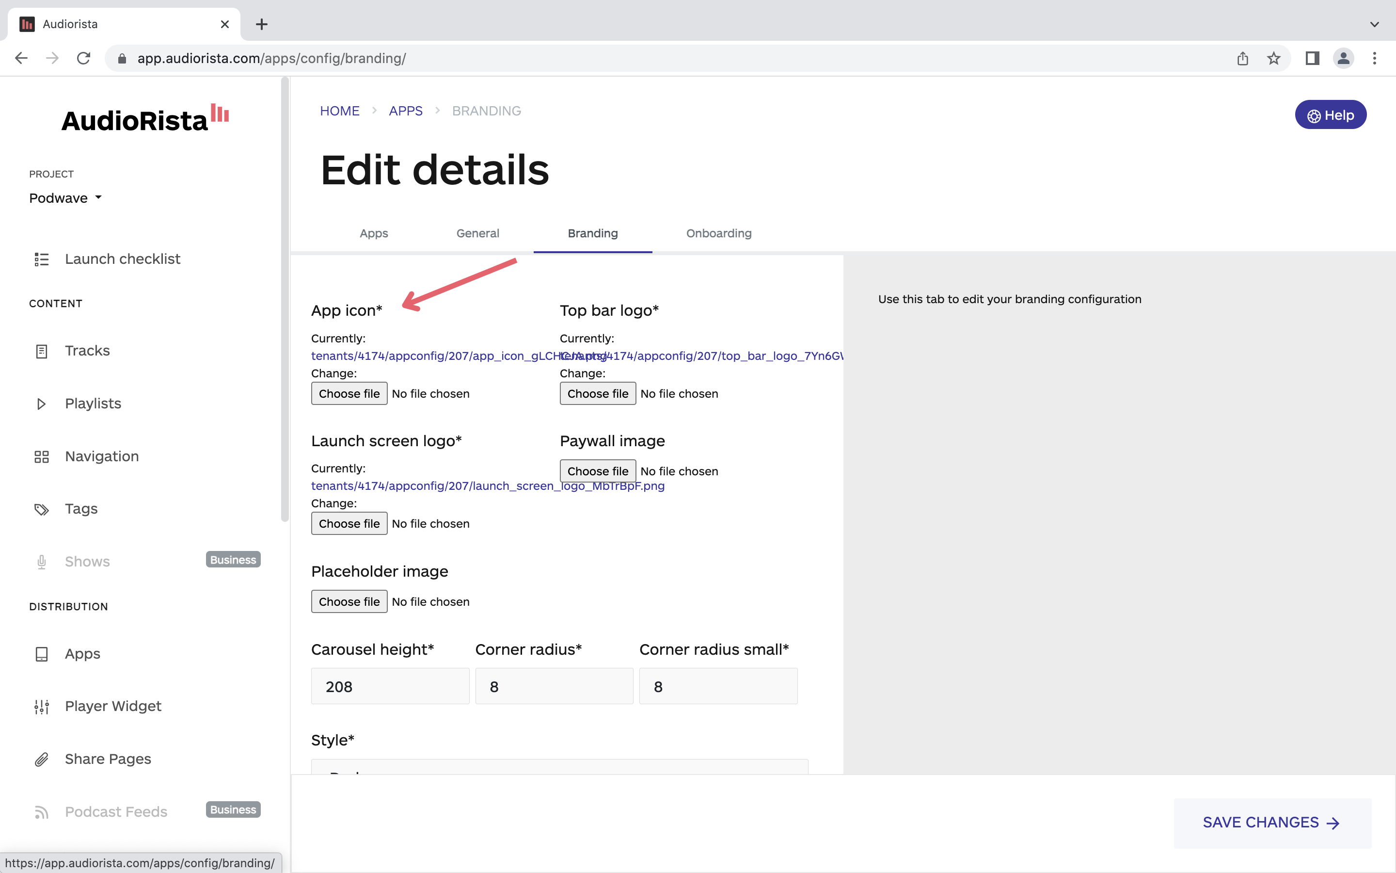1396x873 pixels.
Task: Click the site lock icon in address bar
Action: coord(122,58)
